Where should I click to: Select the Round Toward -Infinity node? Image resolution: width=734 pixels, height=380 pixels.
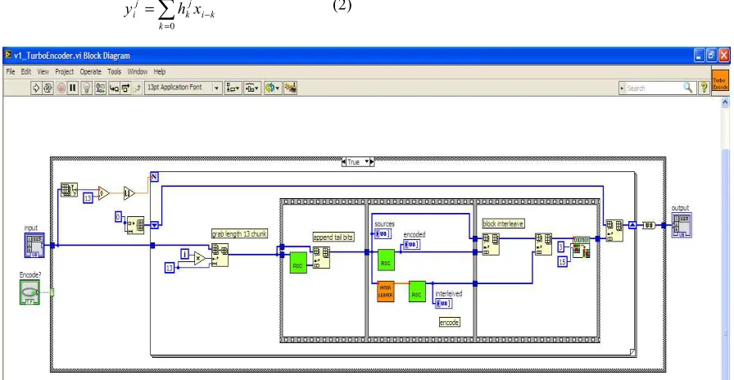[x=129, y=192]
